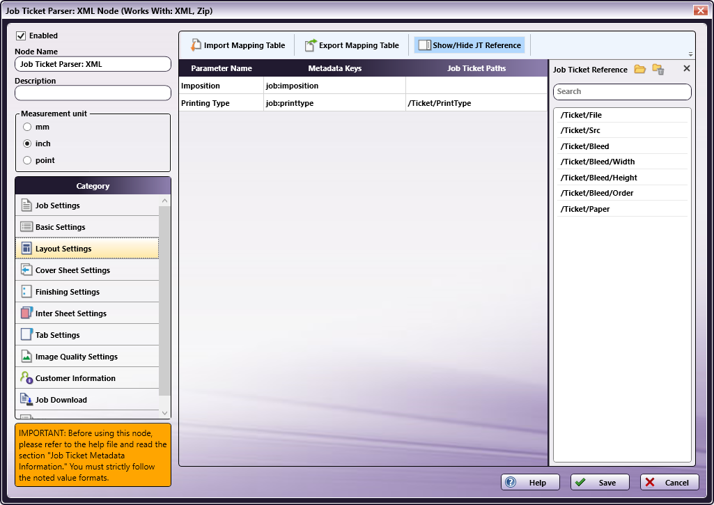The height and width of the screenshot is (505, 714).
Task: Click the Basic Settings category icon
Action: [26, 227]
